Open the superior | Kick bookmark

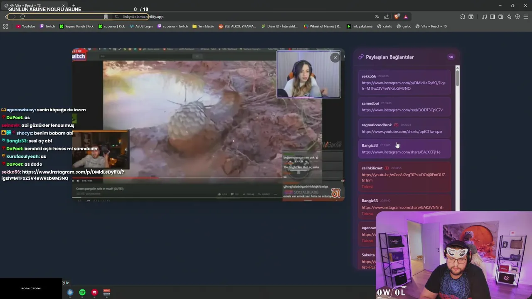point(111,26)
